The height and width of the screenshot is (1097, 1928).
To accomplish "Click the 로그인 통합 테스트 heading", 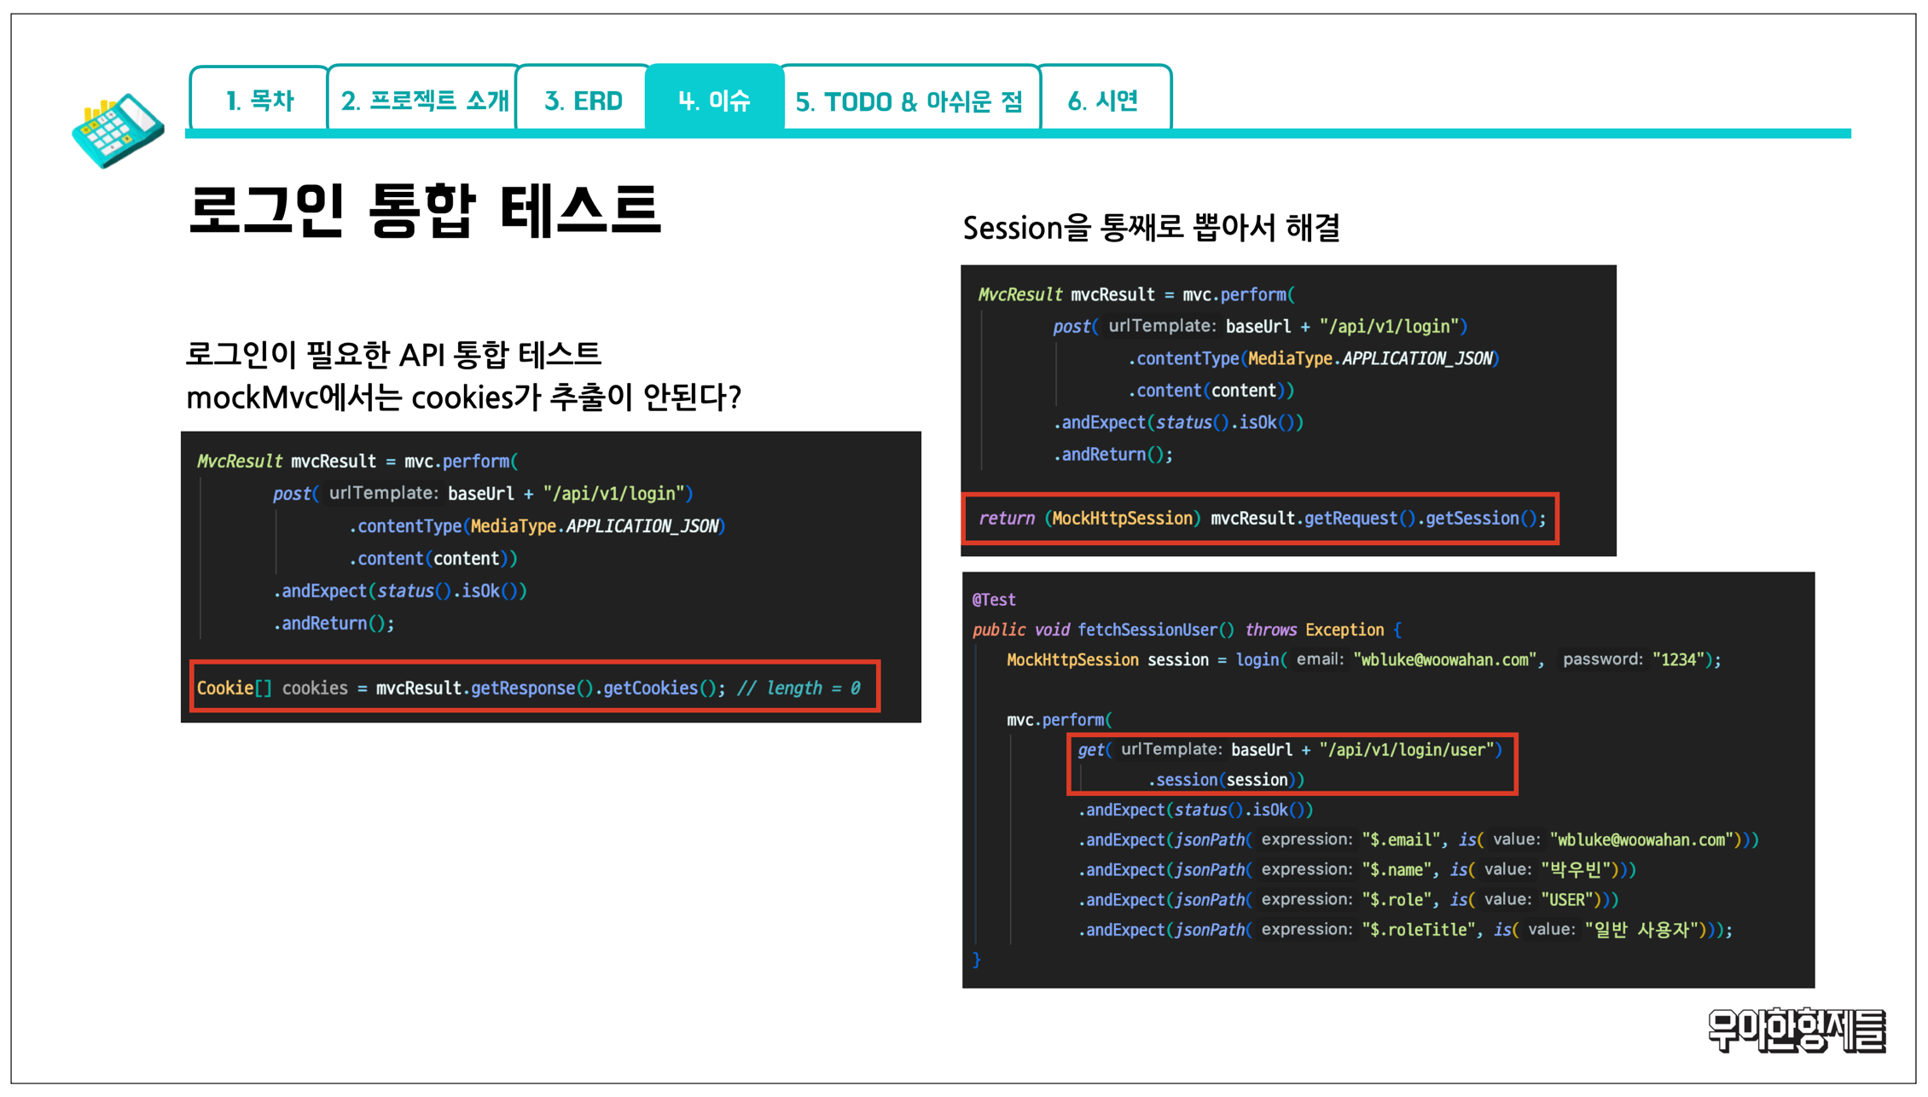I will (x=424, y=211).
